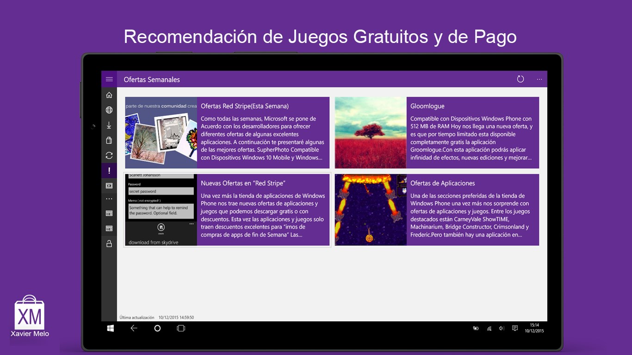This screenshot has width=632, height=355.
Task: Check the battery status tray icon
Action: pyautogui.click(x=476, y=329)
